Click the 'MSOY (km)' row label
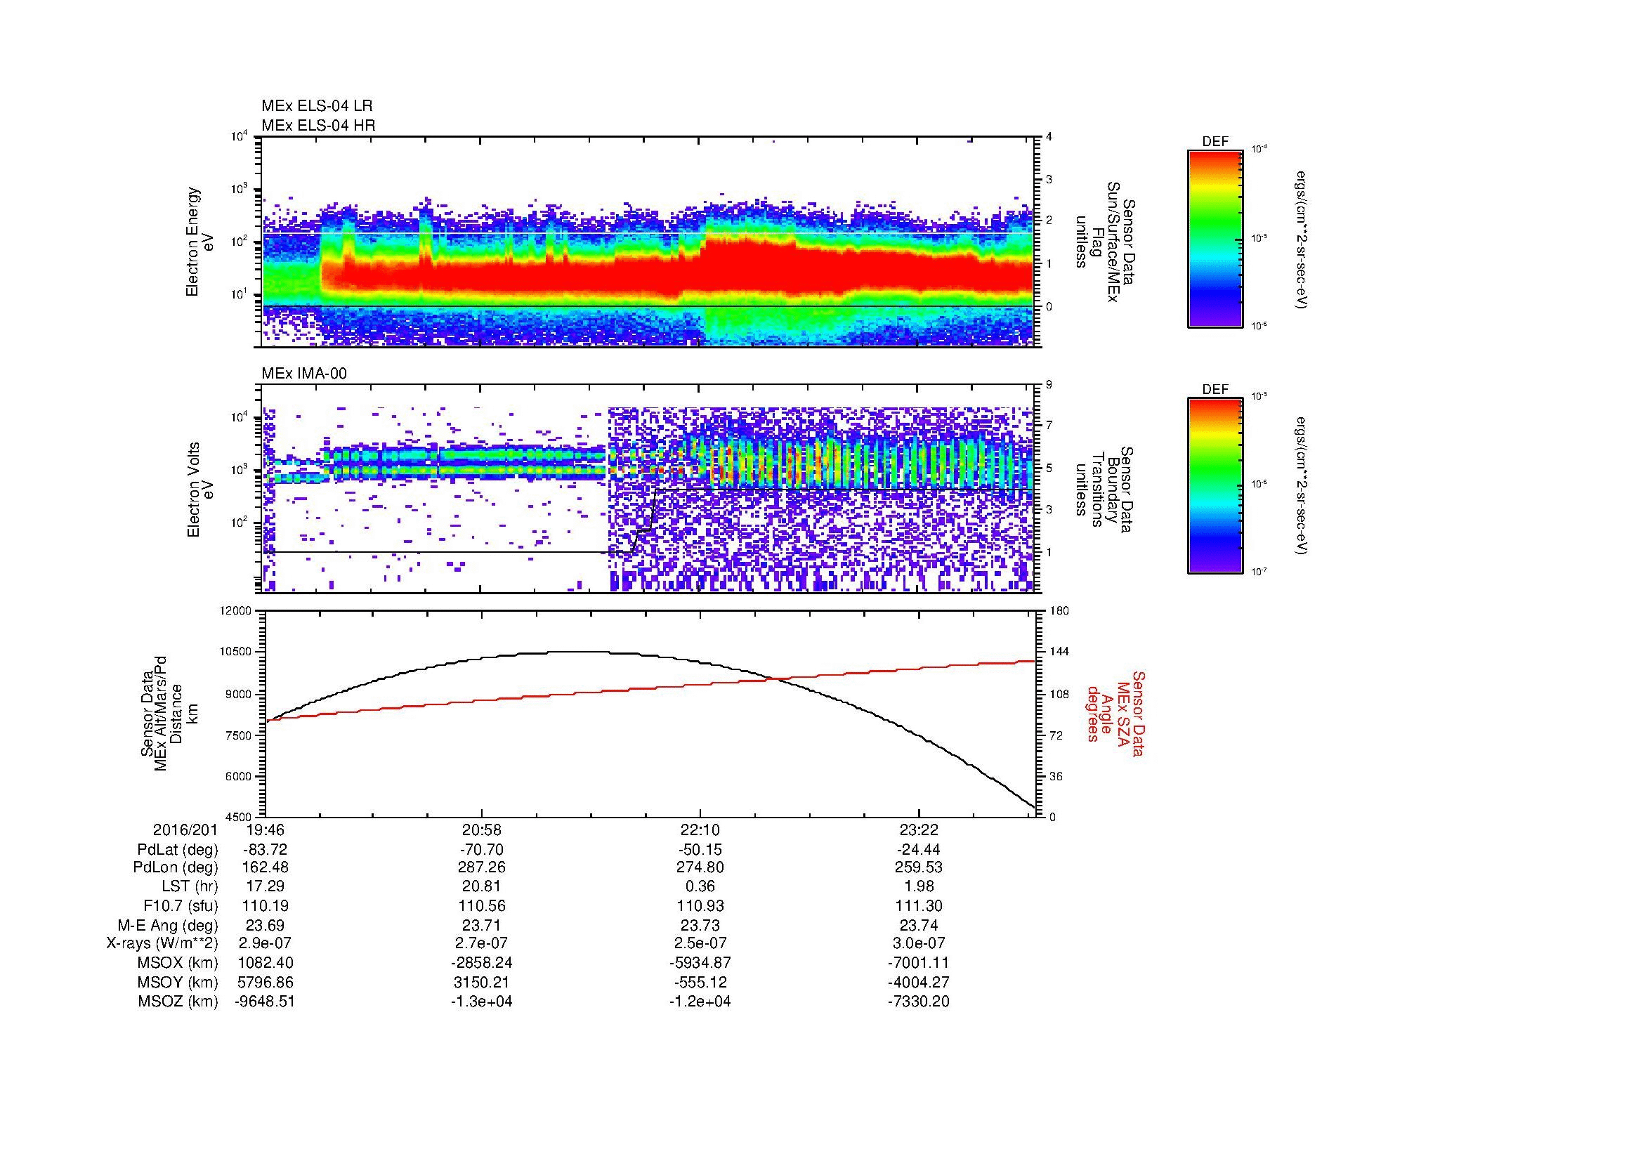The height and width of the screenshot is (1161, 1643). click(x=178, y=983)
